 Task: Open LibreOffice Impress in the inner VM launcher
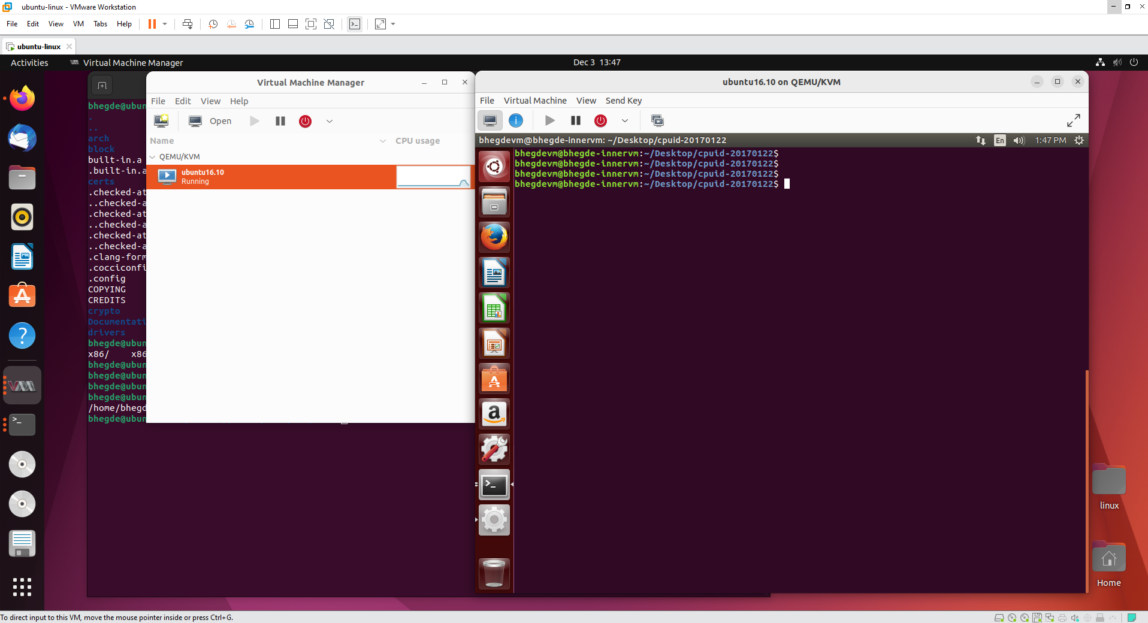[x=494, y=344]
